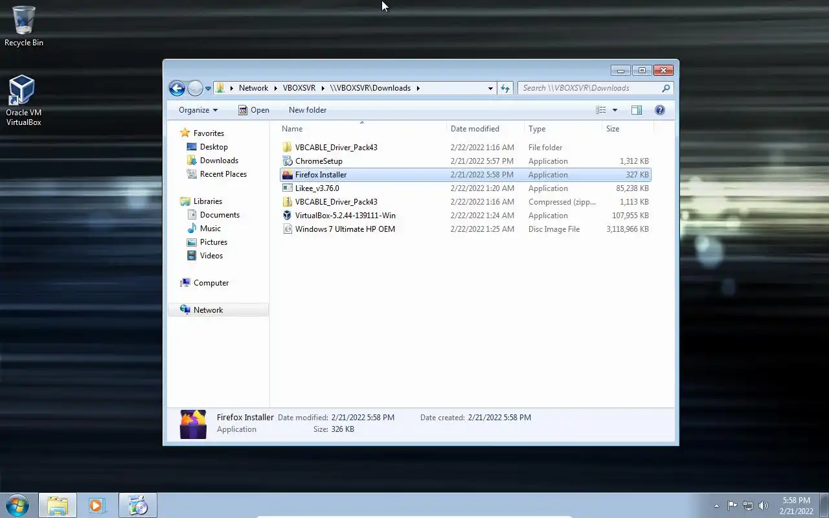Open Downloads in Favorites
This screenshot has height=518, width=829.
219,161
